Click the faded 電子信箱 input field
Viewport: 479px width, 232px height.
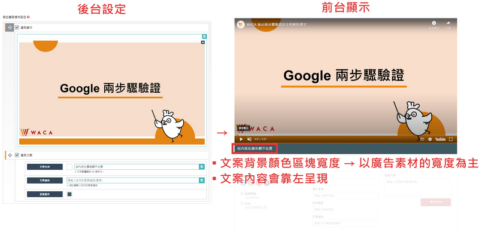tap(345, 196)
